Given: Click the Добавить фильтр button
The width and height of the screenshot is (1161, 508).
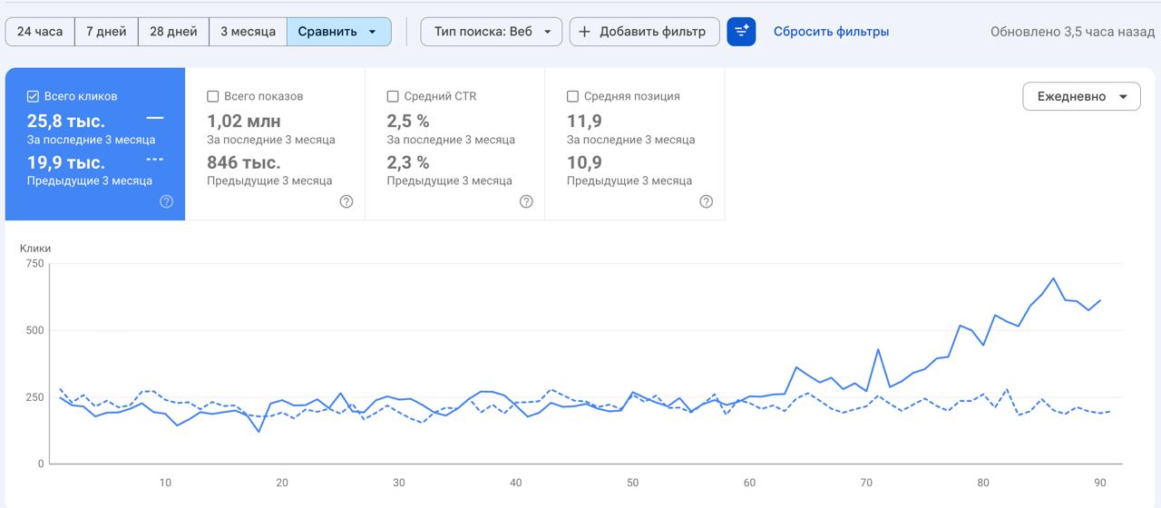Looking at the screenshot, I should [644, 32].
